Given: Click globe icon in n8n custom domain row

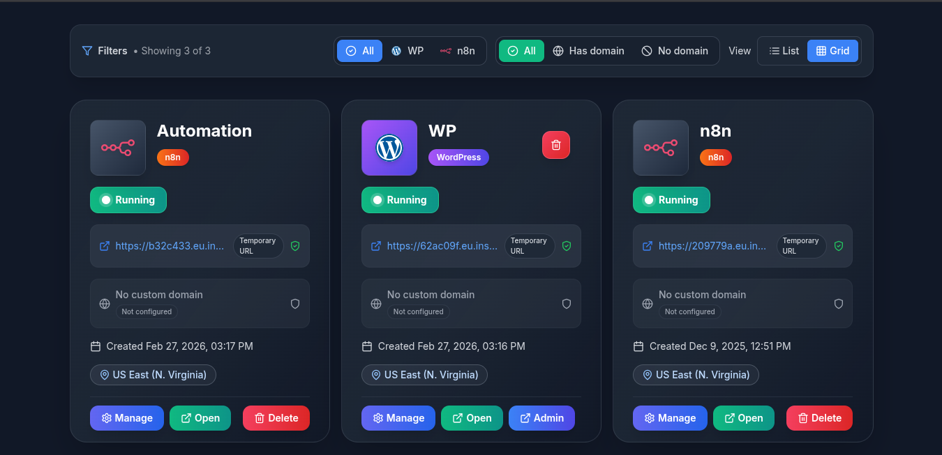Looking at the screenshot, I should click(648, 304).
